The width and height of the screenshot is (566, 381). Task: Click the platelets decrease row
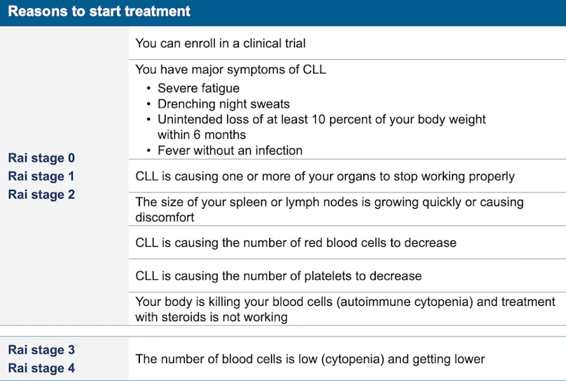[279, 276]
